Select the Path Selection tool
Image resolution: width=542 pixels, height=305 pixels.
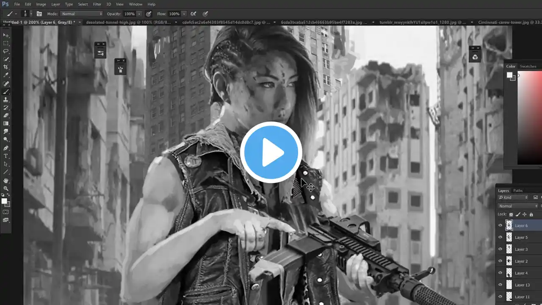click(6, 164)
